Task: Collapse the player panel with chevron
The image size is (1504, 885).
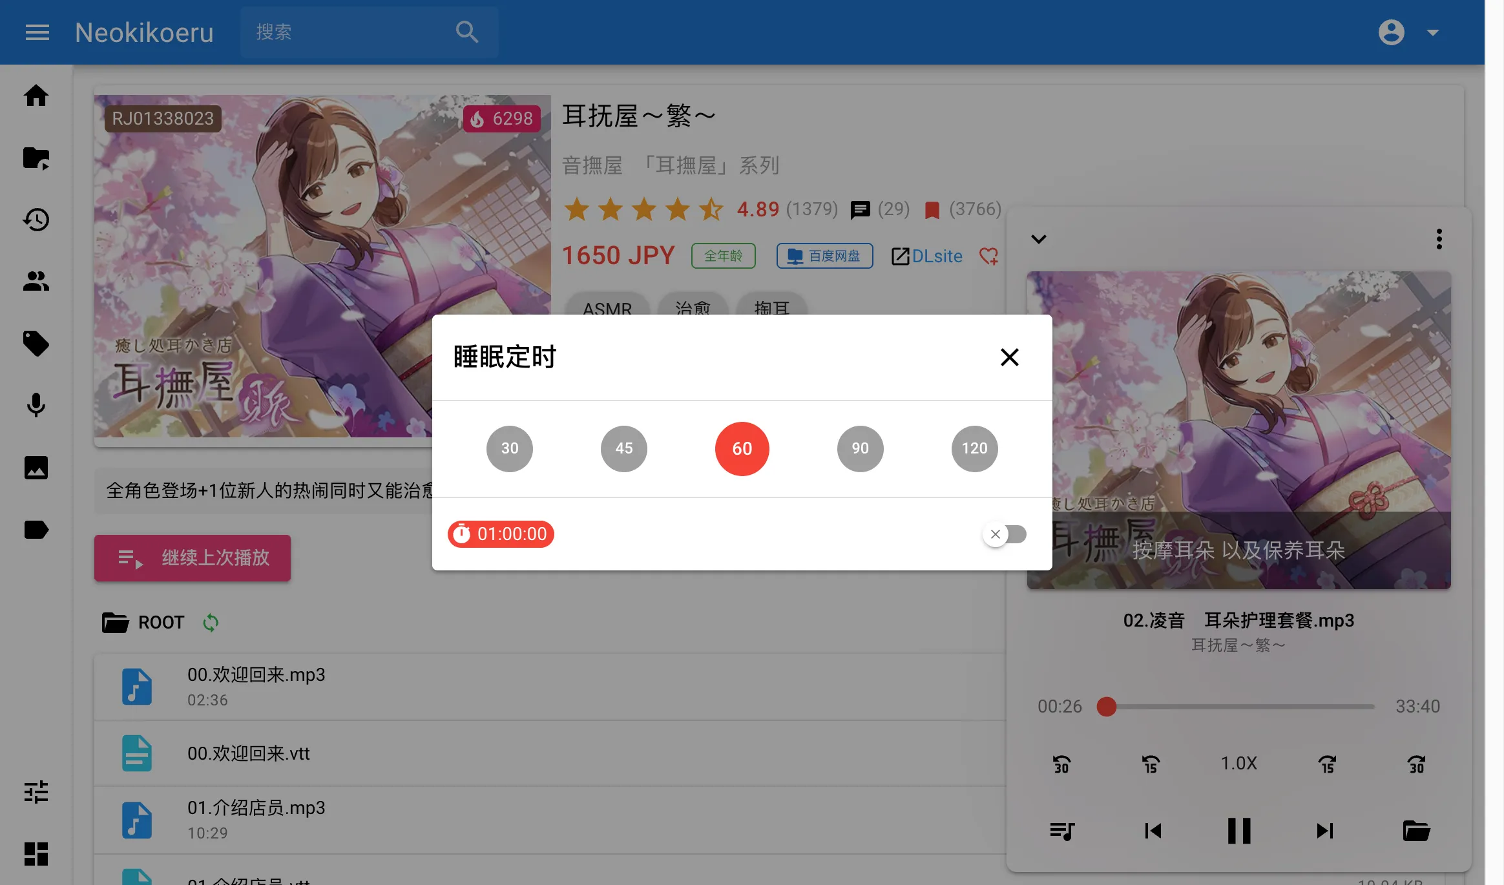Action: tap(1038, 239)
